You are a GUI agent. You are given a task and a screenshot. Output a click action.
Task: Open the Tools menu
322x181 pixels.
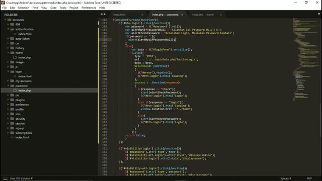(x=63, y=8)
